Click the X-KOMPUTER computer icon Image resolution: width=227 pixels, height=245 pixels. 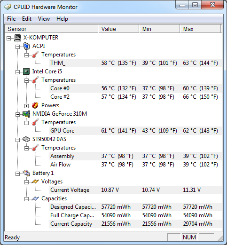coord(17,38)
